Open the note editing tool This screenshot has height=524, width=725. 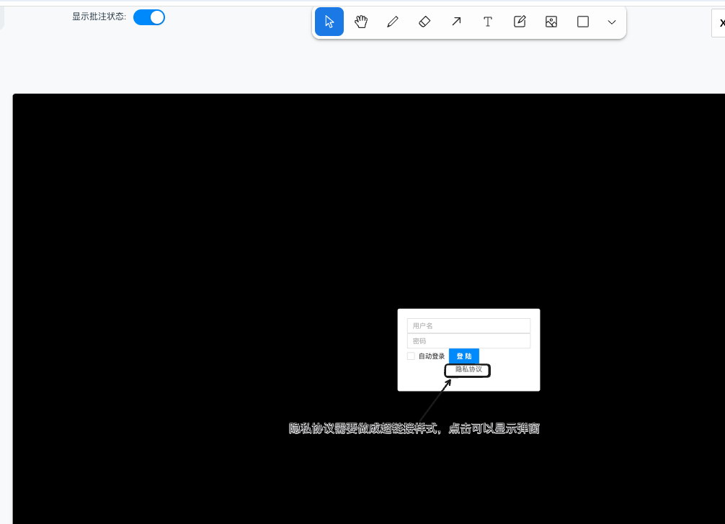(519, 22)
